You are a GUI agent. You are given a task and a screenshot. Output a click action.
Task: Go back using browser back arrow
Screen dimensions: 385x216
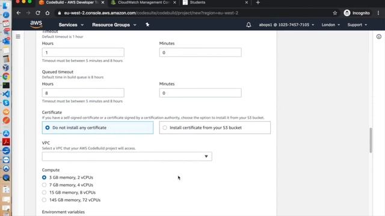(19, 13)
